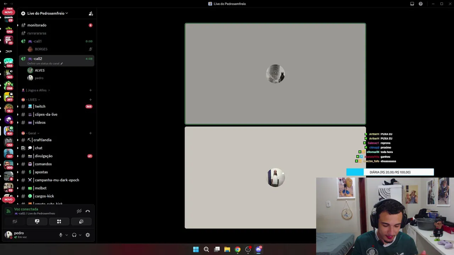Jump to new mentions via top NOVO pill
Screen dimensions: 454x255
9,12
